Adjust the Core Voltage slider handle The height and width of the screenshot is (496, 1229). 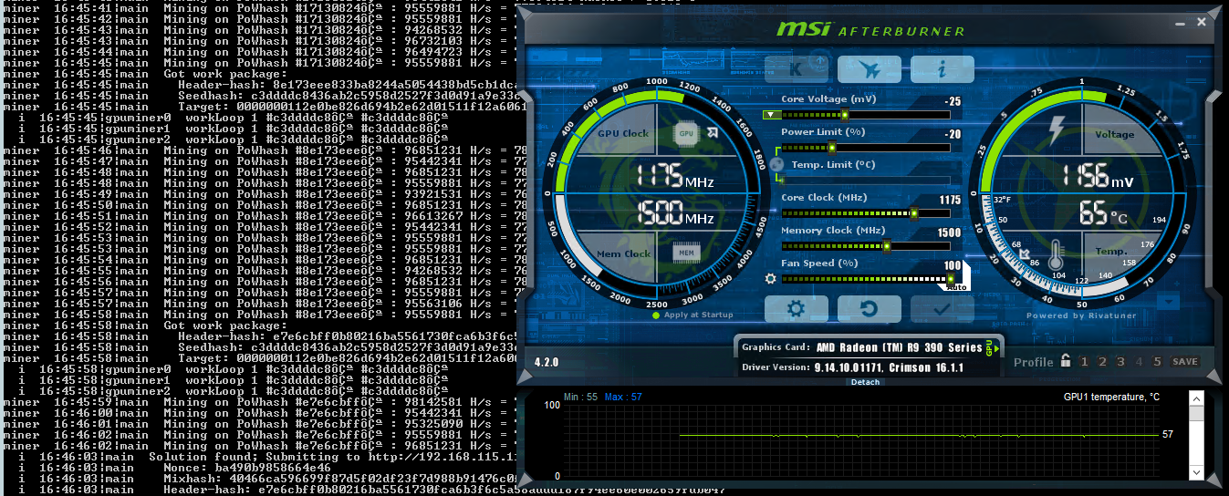coord(845,115)
